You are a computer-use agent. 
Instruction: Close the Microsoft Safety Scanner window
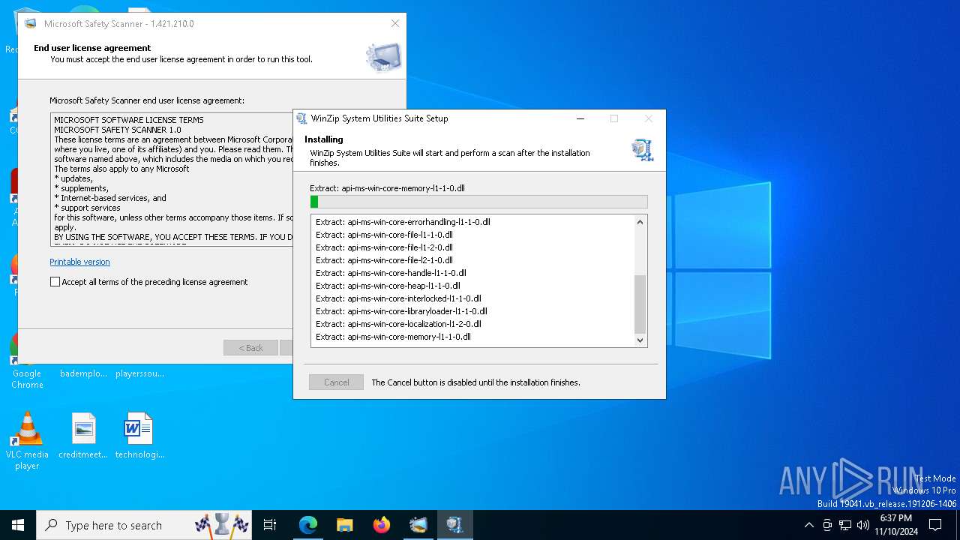pyautogui.click(x=395, y=23)
